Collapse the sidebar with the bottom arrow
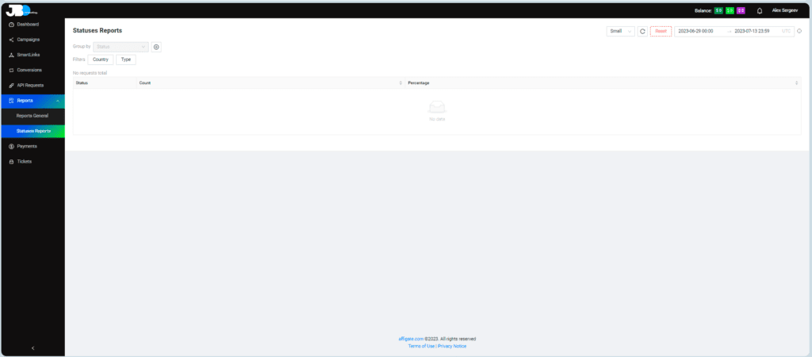812x357 pixels. click(x=33, y=347)
